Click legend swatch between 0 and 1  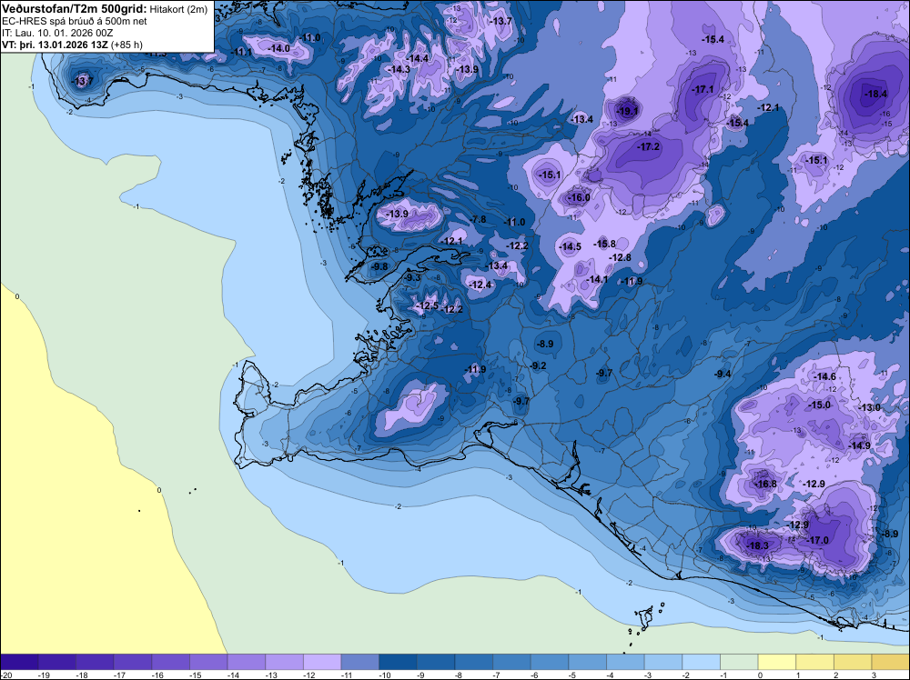point(776,662)
